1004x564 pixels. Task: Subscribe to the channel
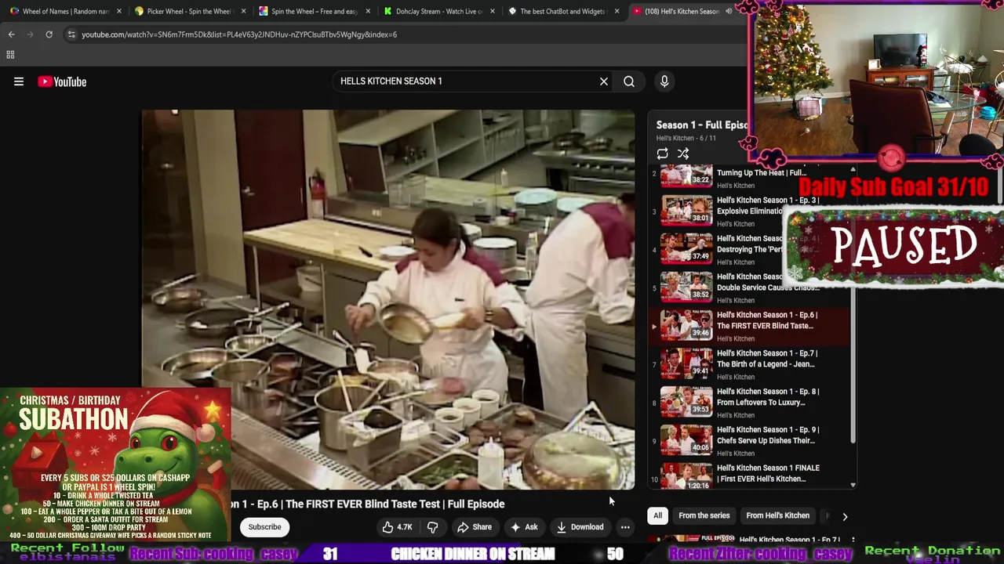tap(264, 527)
